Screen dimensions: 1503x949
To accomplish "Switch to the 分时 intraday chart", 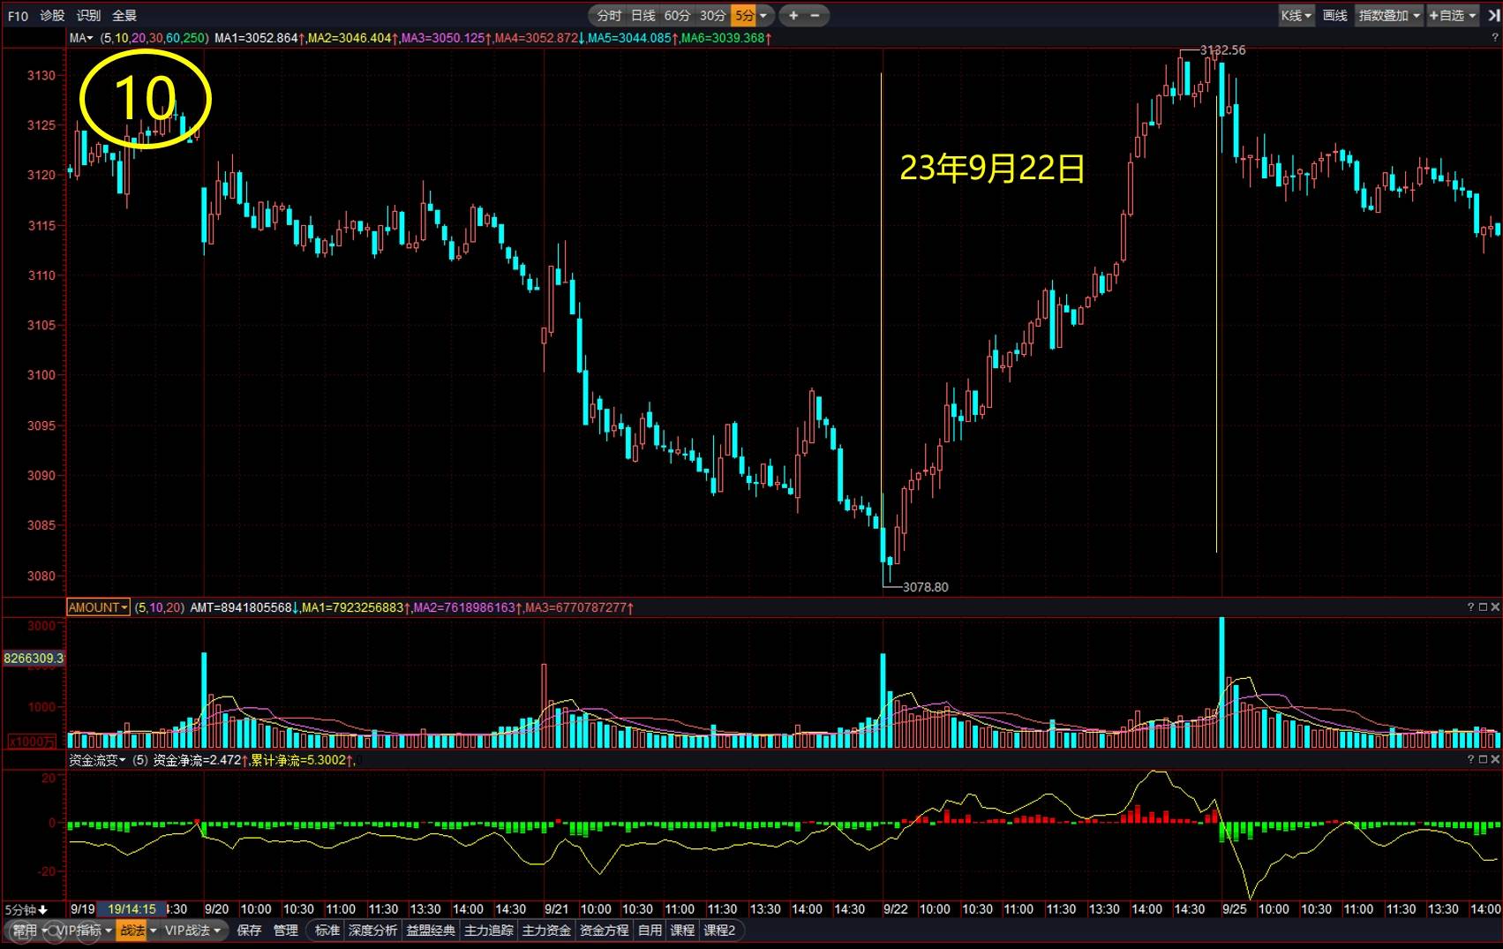I will point(609,16).
